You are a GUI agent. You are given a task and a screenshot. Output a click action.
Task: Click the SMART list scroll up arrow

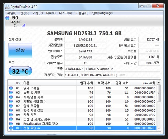pos(159,82)
